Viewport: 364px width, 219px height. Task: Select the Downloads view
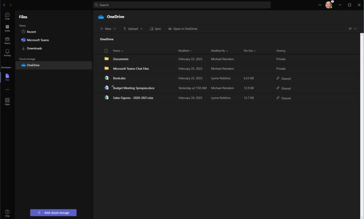tap(32, 48)
